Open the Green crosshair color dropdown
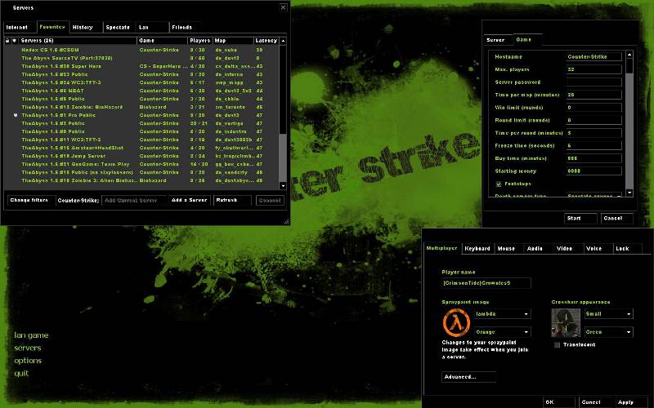This screenshot has width=654, height=408. pyautogui.click(x=608, y=332)
